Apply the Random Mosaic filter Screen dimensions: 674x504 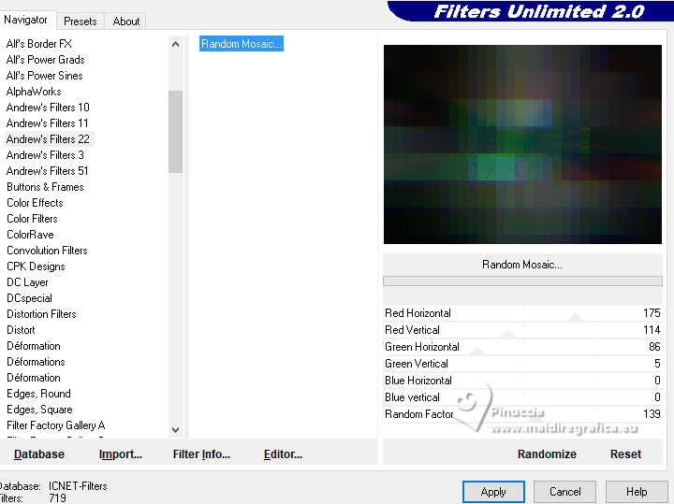point(493,492)
